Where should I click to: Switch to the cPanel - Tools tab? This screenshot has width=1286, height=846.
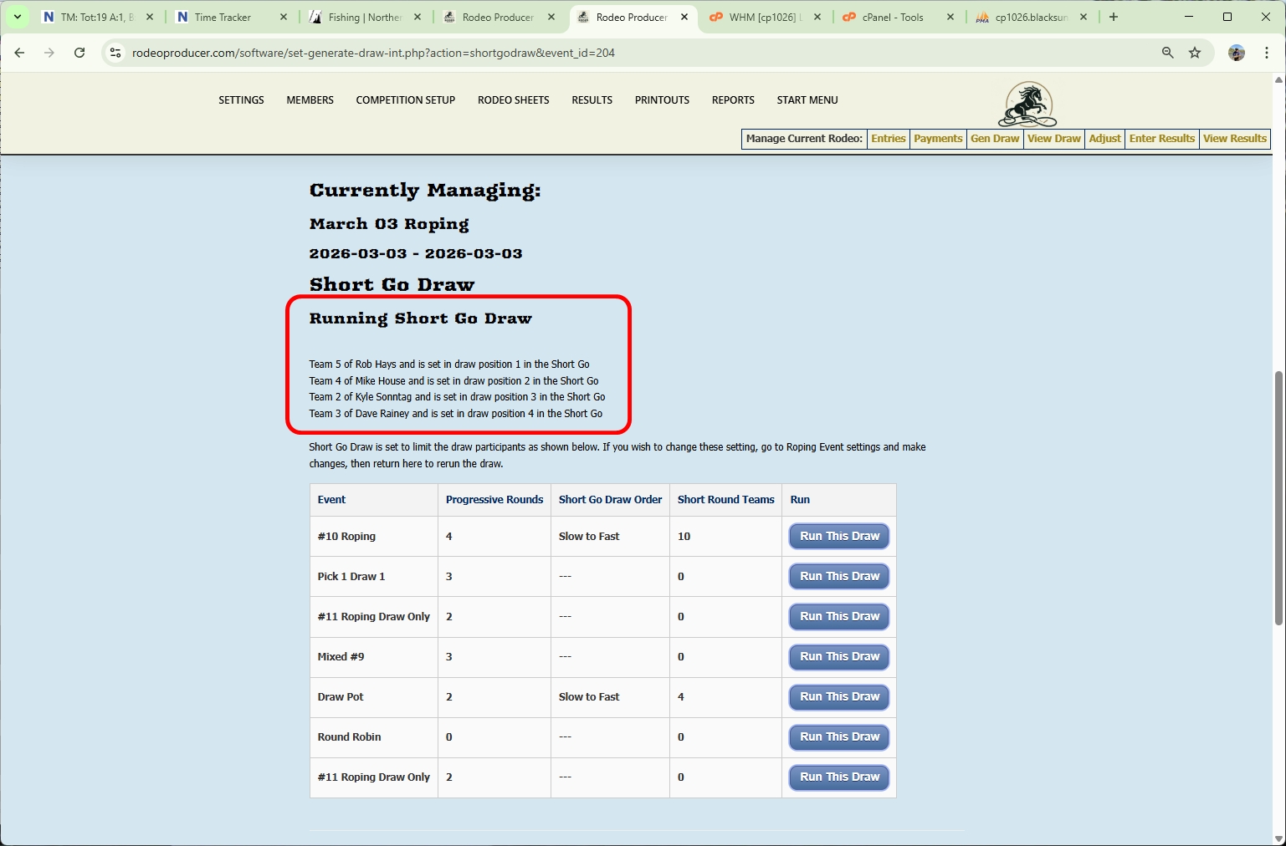(893, 17)
